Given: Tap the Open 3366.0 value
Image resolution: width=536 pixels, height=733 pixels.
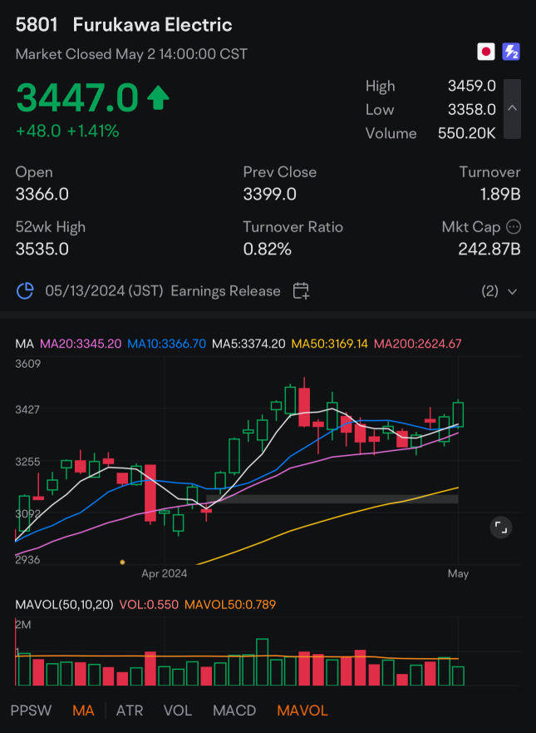Looking at the screenshot, I should pos(42,195).
